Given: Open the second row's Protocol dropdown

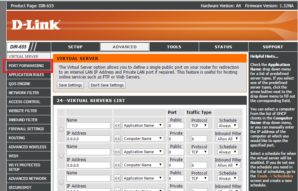Looking at the screenshot, I should [x=199, y=152].
